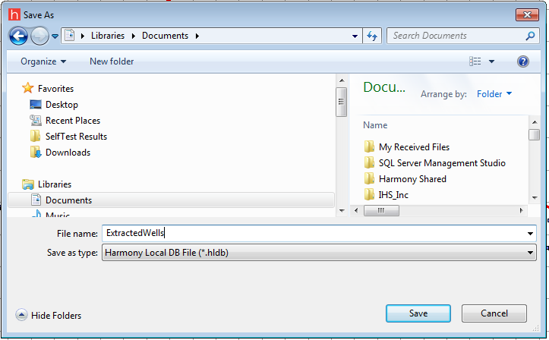549x340 pixels.
Task: Click the Cancel button
Action: coord(494,313)
